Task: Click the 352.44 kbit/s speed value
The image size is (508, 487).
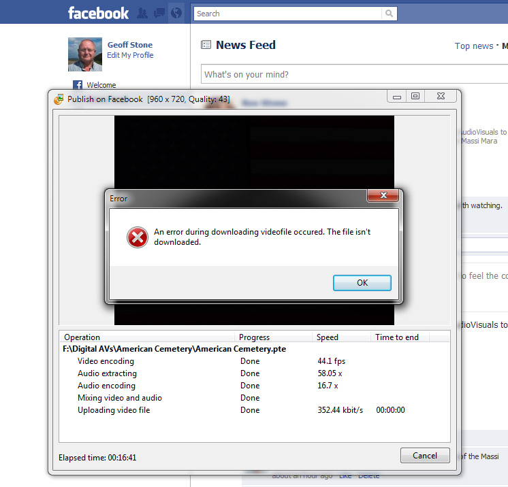Action: tap(340, 410)
